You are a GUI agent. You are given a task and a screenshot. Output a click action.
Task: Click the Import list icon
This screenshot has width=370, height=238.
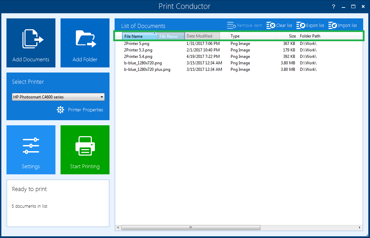click(x=332, y=26)
